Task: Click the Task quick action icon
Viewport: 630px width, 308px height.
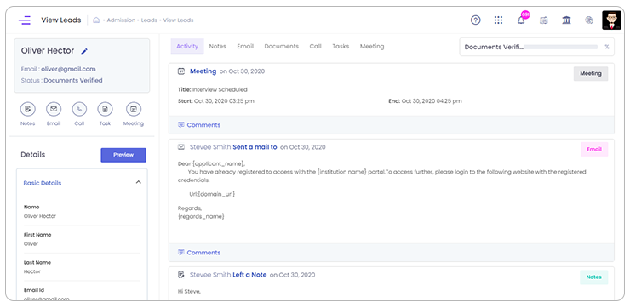Action: coord(105,109)
